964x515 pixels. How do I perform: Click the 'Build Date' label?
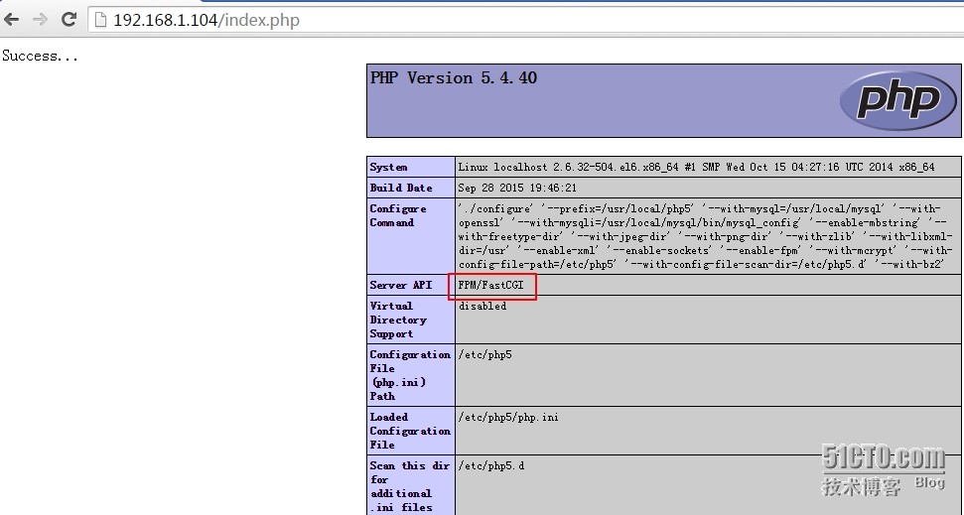(x=401, y=189)
